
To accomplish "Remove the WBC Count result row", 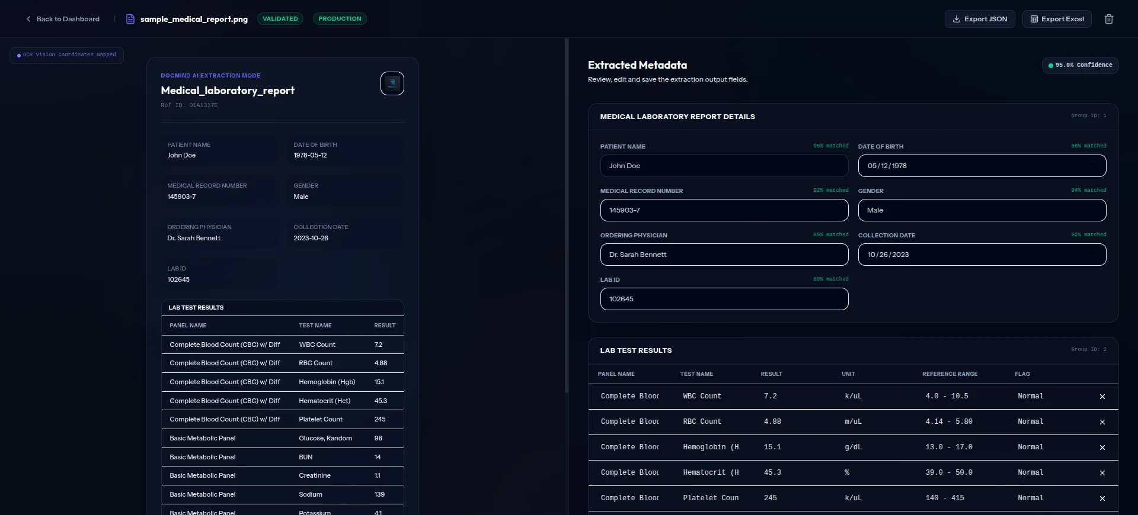I will 1102,397.
